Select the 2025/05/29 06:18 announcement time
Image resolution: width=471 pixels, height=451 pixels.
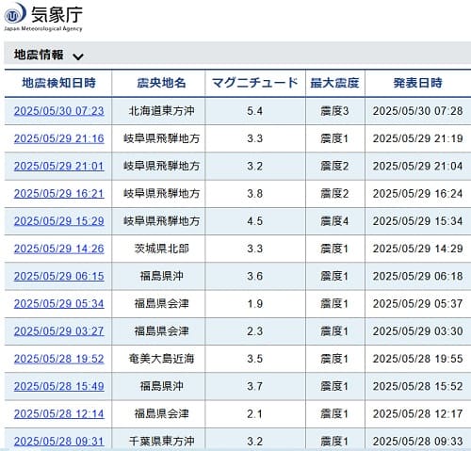pos(417,276)
